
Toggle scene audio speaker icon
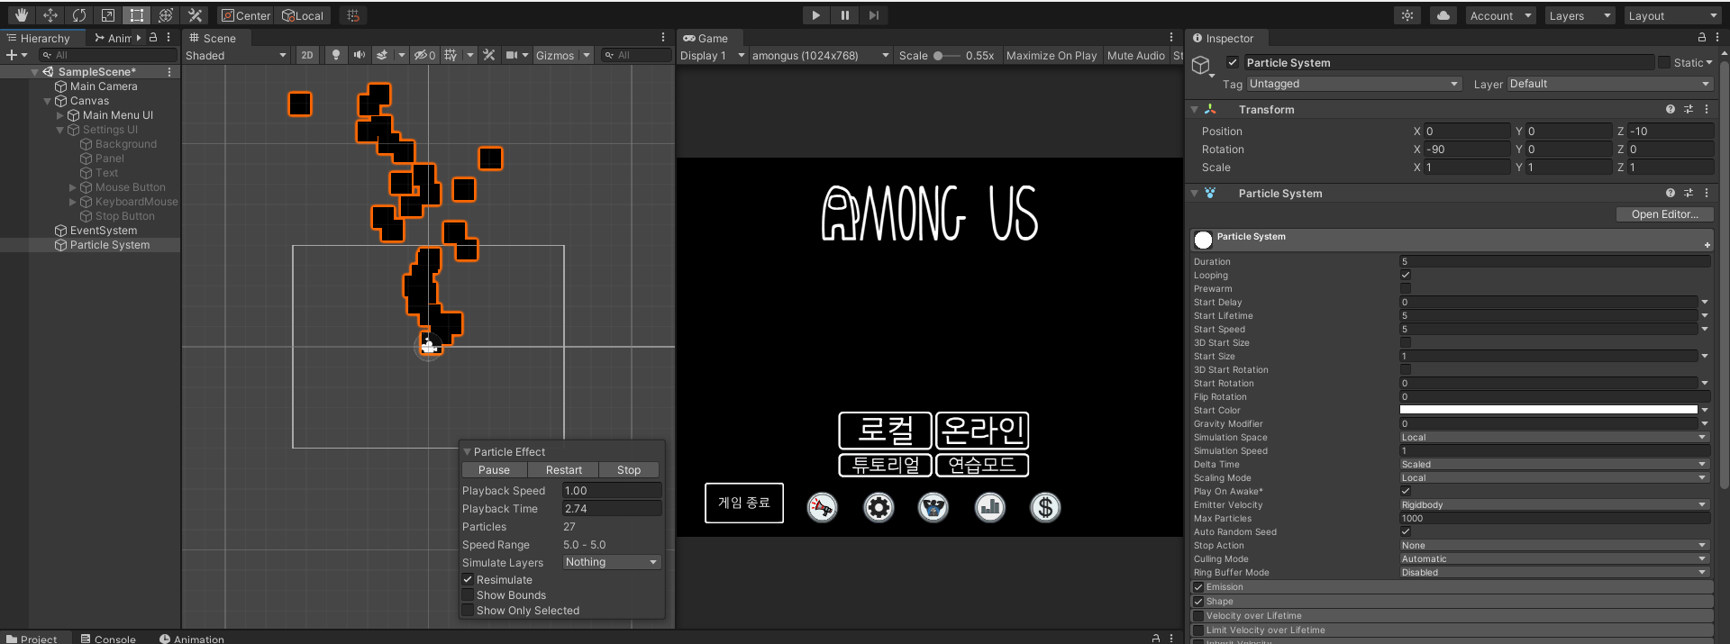(360, 55)
